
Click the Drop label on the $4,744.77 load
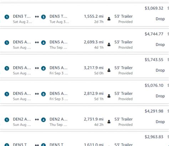(x=160, y=45)
